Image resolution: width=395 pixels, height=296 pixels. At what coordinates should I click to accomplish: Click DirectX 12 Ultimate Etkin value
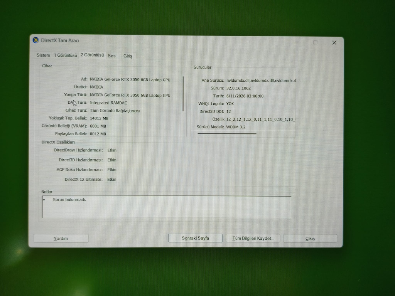click(111, 180)
